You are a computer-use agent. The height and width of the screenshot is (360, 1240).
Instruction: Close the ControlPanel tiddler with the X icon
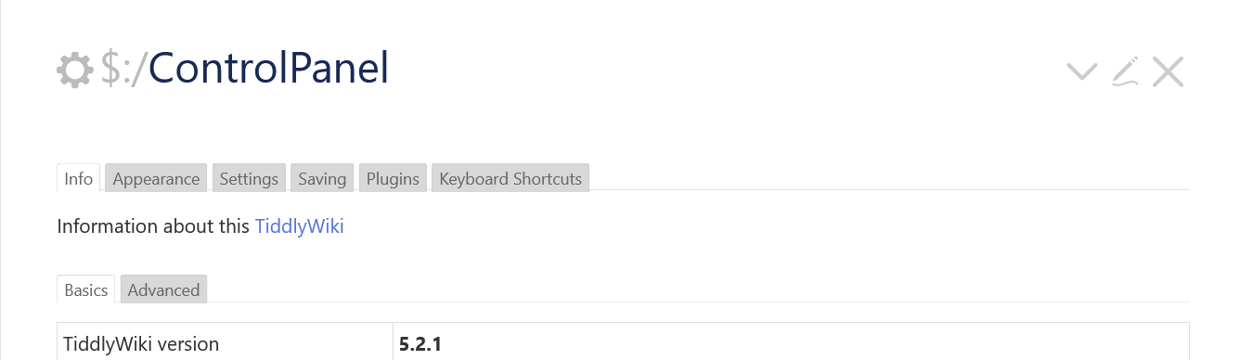tap(1168, 71)
